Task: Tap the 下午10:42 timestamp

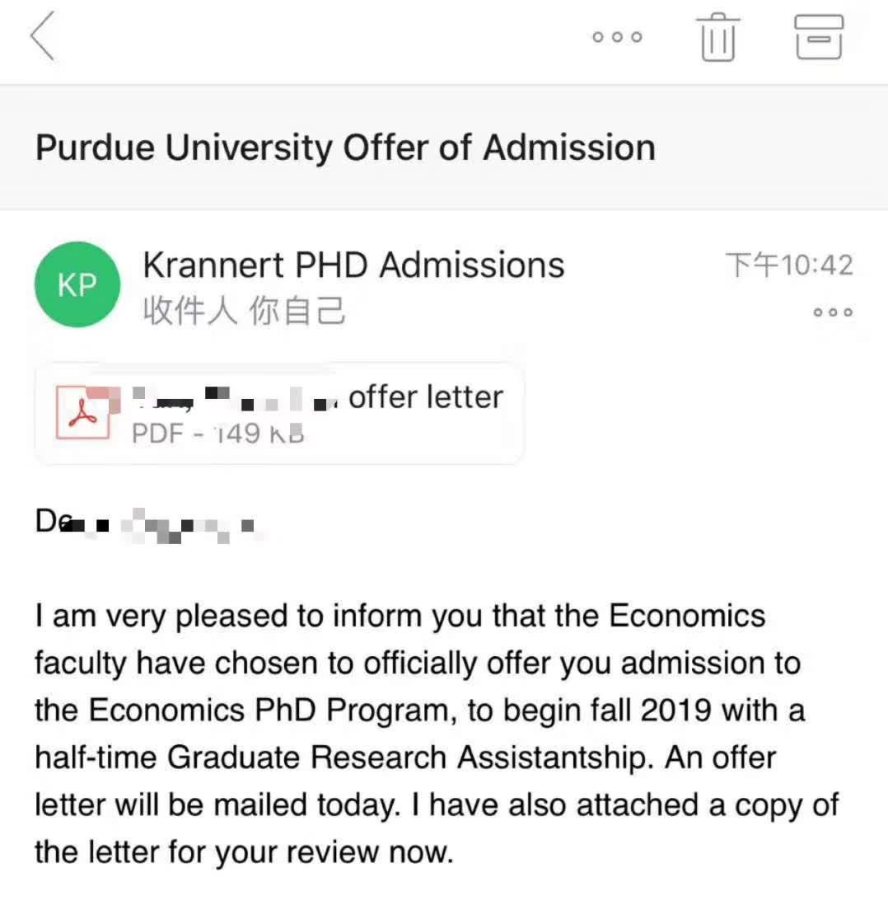Action: click(x=788, y=265)
